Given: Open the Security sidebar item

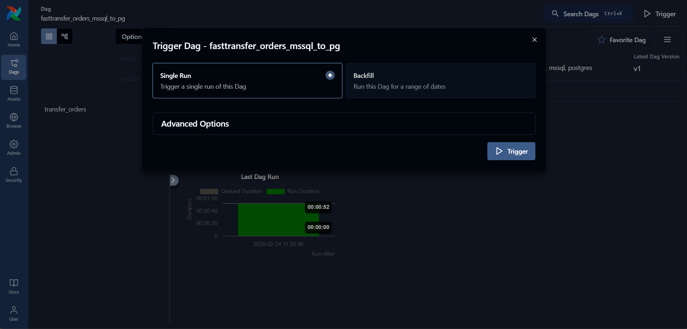Looking at the screenshot, I should [14, 175].
